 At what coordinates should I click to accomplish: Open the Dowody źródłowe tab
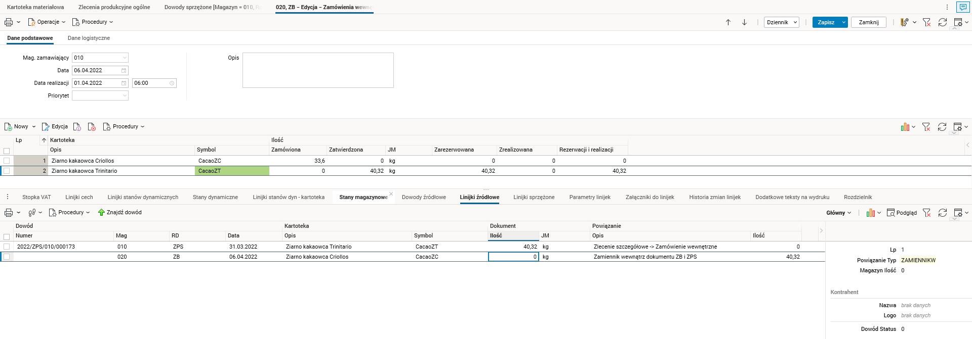(x=424, y=197)
